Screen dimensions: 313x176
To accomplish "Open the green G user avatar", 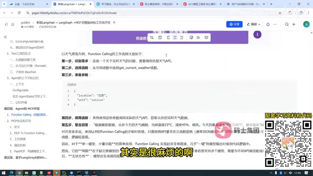I will point(306,24).
